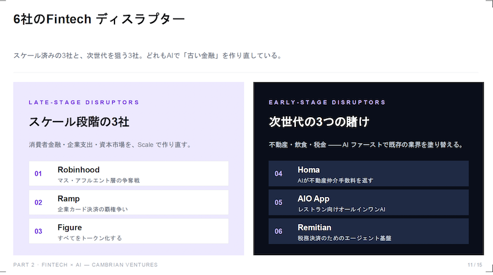This screenshot has width=493, height=275.
Task: Select description 不動産・飲食・税金 AIファースト
Action: [x=366, y=145]
